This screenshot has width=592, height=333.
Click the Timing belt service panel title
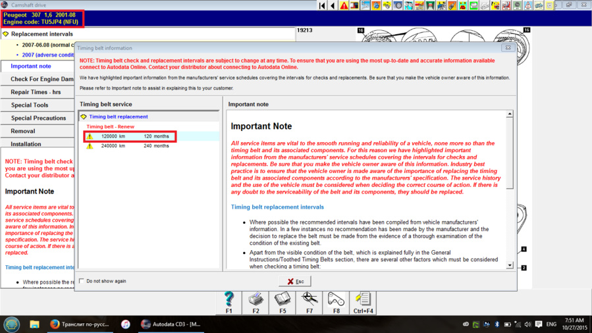point(106,104)
